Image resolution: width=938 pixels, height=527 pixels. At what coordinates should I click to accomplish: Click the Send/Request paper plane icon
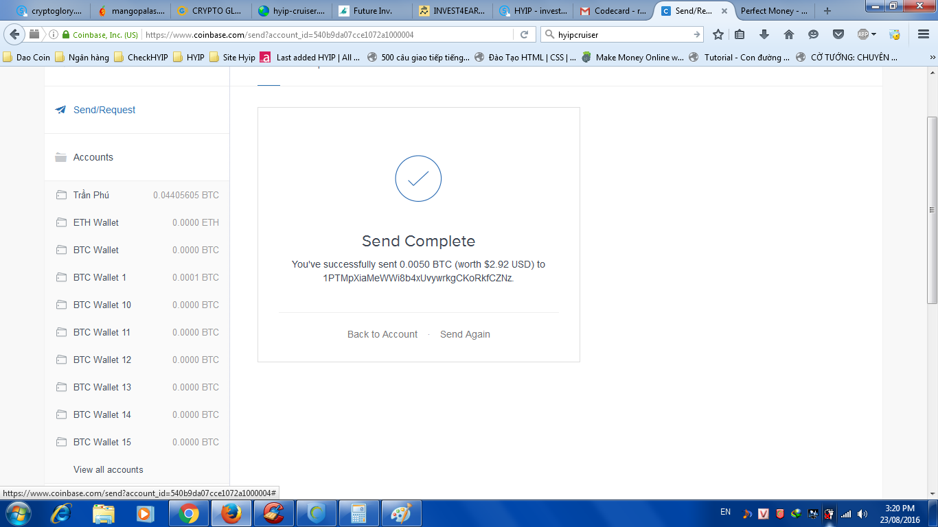(x=61, y=110)
